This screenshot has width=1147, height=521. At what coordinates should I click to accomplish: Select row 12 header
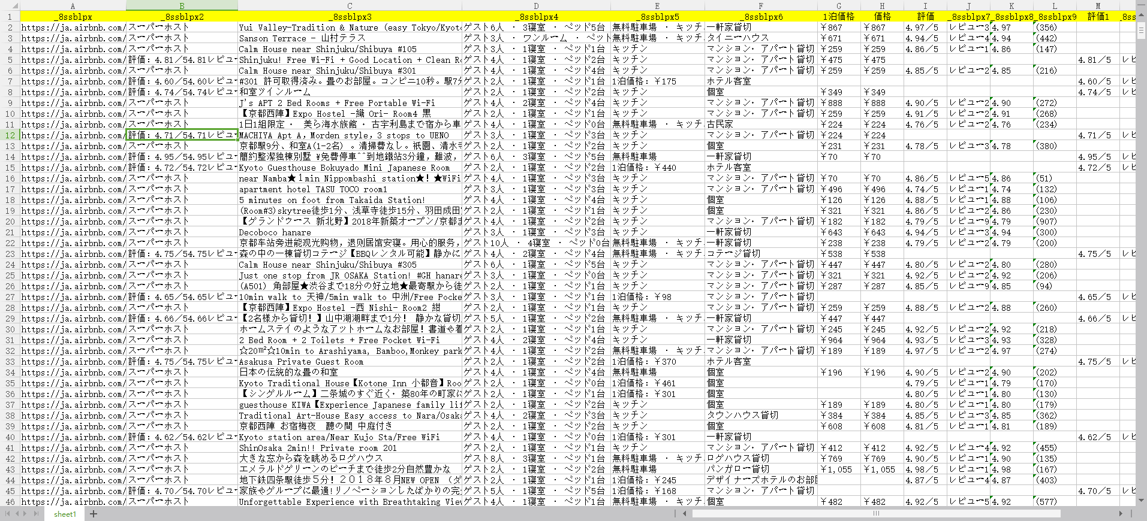pos(10,135)
